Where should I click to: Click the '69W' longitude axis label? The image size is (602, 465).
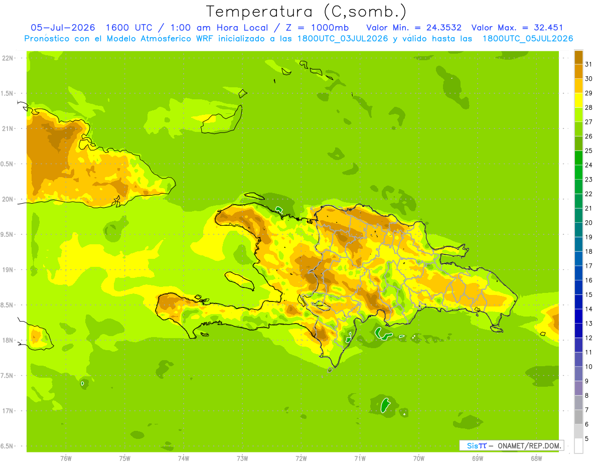tap(478, 458)
